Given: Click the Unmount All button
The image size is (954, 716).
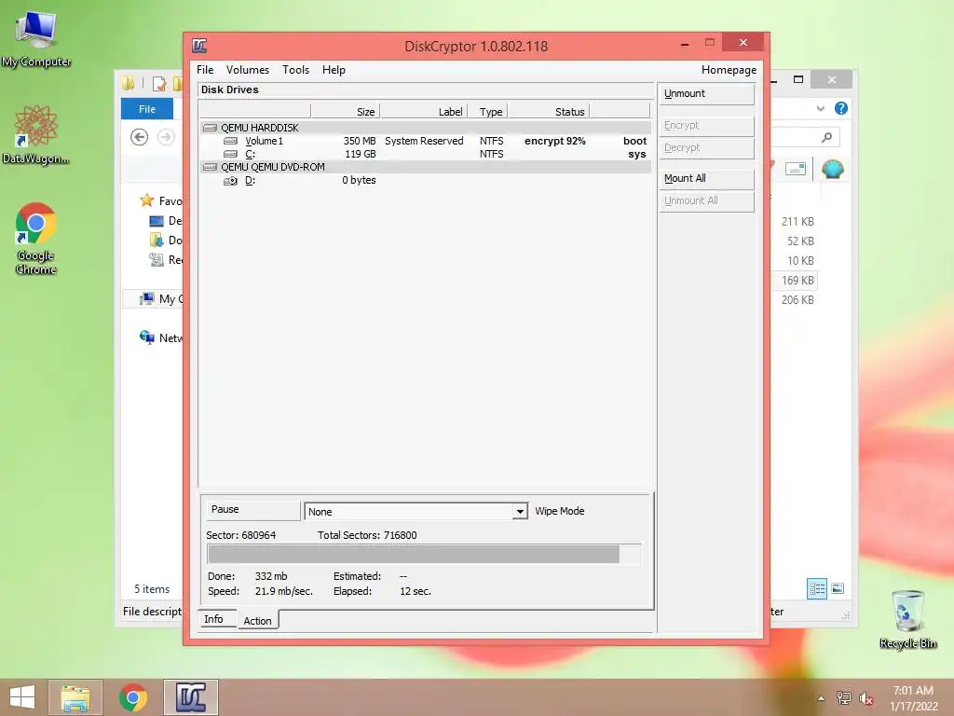Looking at the screenshot, I should click(706, 201).
